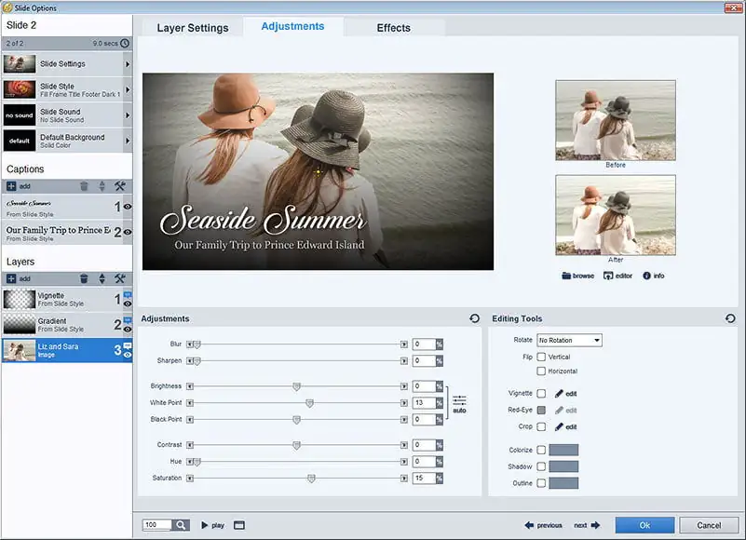Enable the Vertical flip checkbox
This screenshot has height=540, width=746.
pyautogui.click(x=541, y=357)
